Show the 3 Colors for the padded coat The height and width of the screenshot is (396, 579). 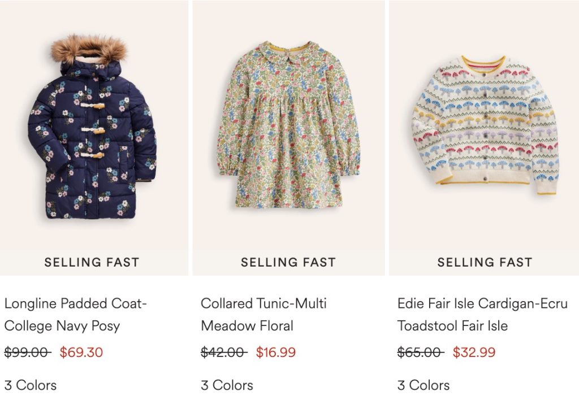pyautogui.click(x=31, y=385)
